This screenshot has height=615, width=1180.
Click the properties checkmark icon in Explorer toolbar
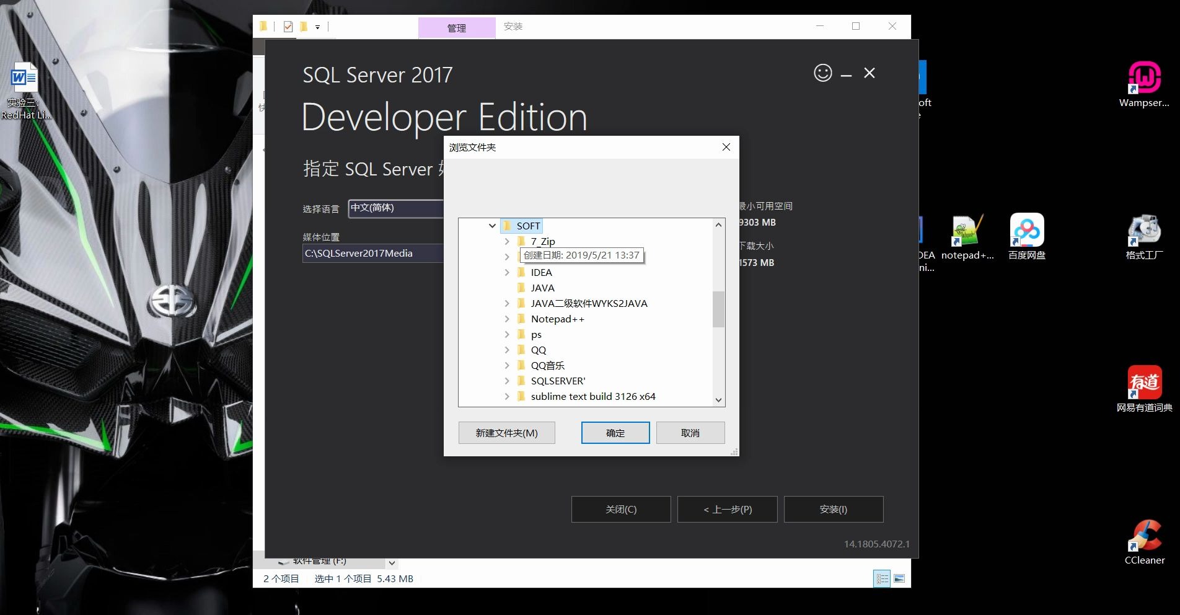point(288,27)
